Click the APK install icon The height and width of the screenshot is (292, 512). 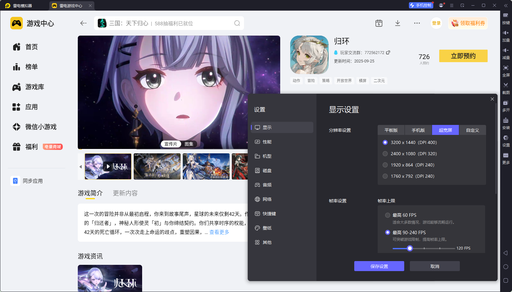[506, 121]
